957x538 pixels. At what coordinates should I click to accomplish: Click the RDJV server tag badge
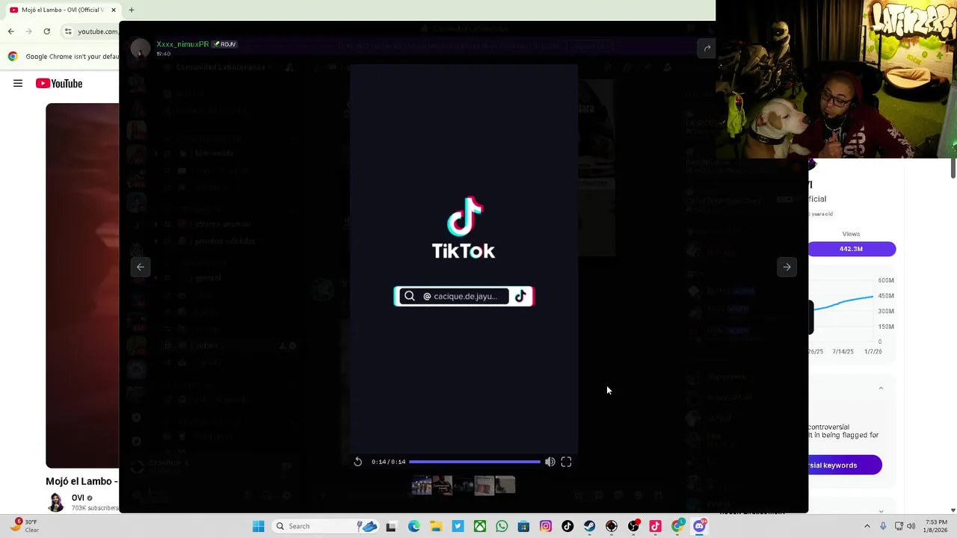225,44
